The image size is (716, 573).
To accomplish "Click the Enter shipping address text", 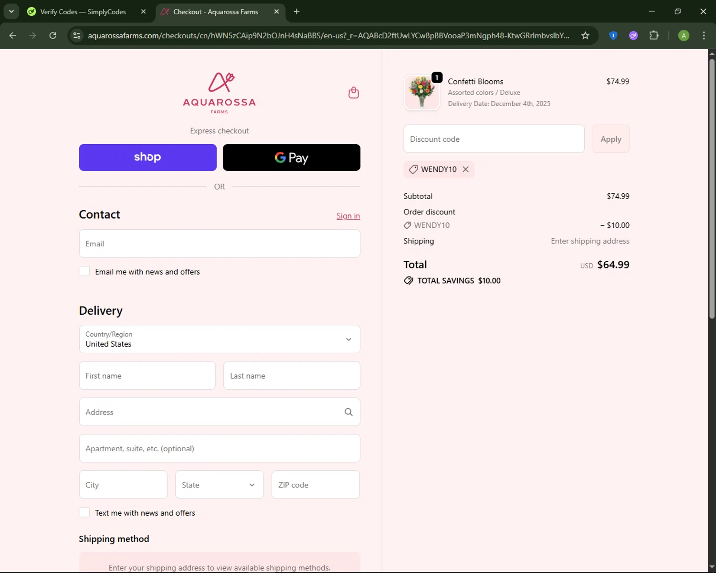I will tap(590, 241).
